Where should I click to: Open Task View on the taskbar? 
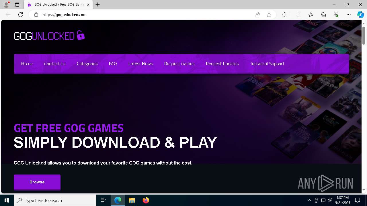click(x=103, y=200)
